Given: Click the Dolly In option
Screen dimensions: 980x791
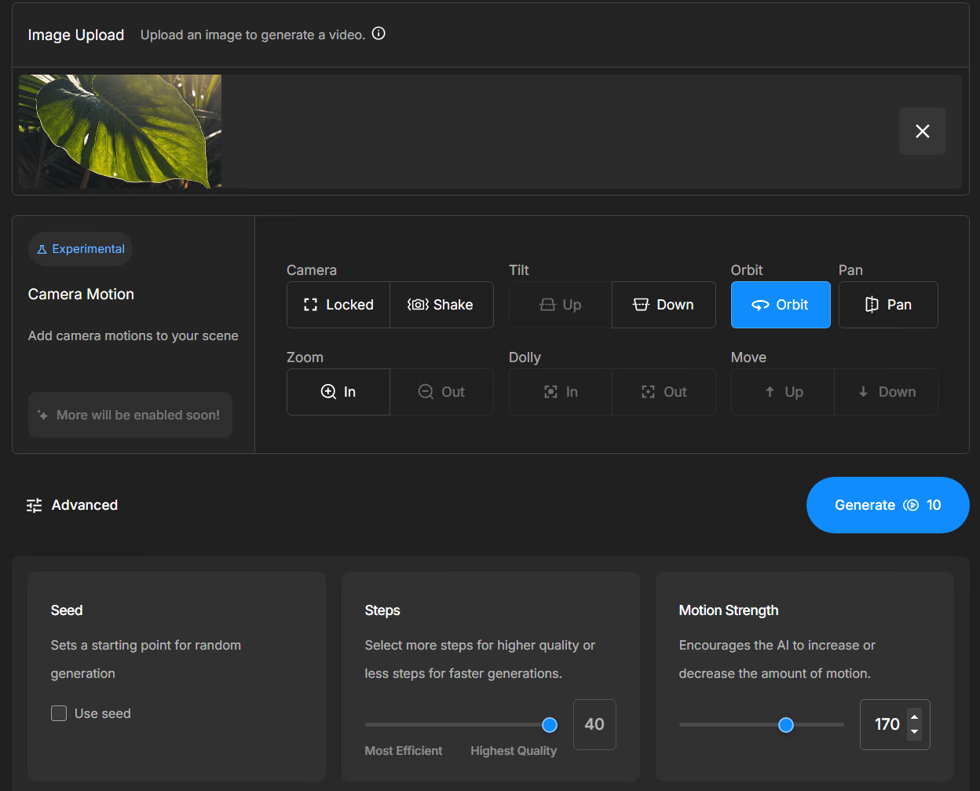Looking at the screenshot, I should click(x=561, y=392).
